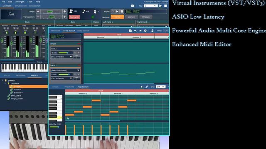Switch to main window ARRANGER tab
The image size is (266, 149).
[7, 6]
